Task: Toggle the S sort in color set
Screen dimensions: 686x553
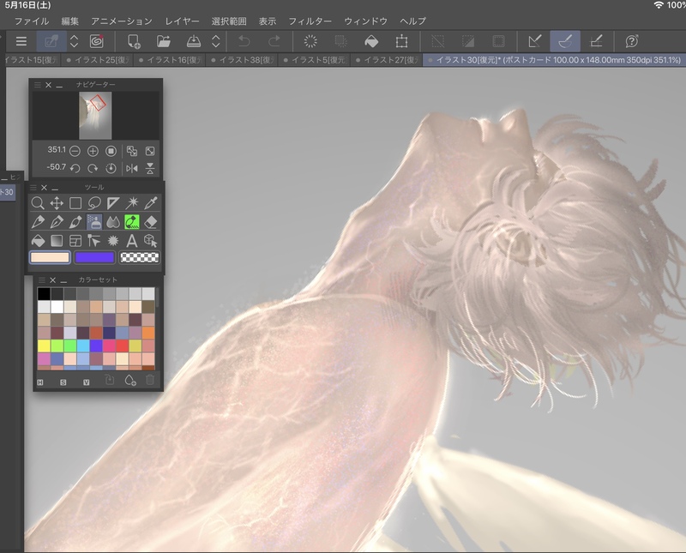Action: 63,382
